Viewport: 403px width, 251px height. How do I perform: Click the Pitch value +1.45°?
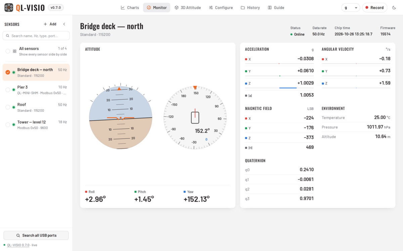point(144,199)
